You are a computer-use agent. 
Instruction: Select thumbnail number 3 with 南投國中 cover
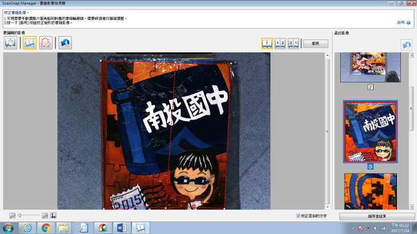click(371, 132)
